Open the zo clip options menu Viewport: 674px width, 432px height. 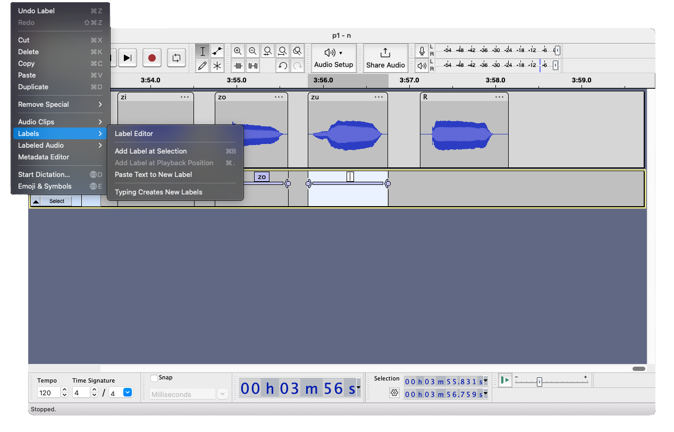pyautogui.click(x=279, y=97)
